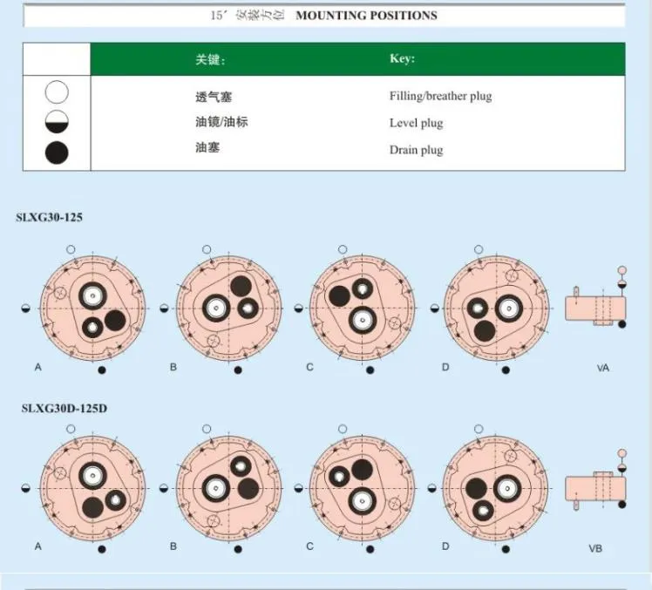
Task: Click label 'D' under SLXG30D-125D row
Action: pos(445,546)
